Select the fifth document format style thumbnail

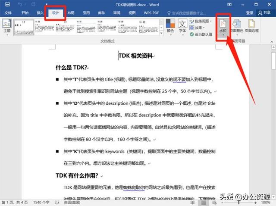coord(107,27)
